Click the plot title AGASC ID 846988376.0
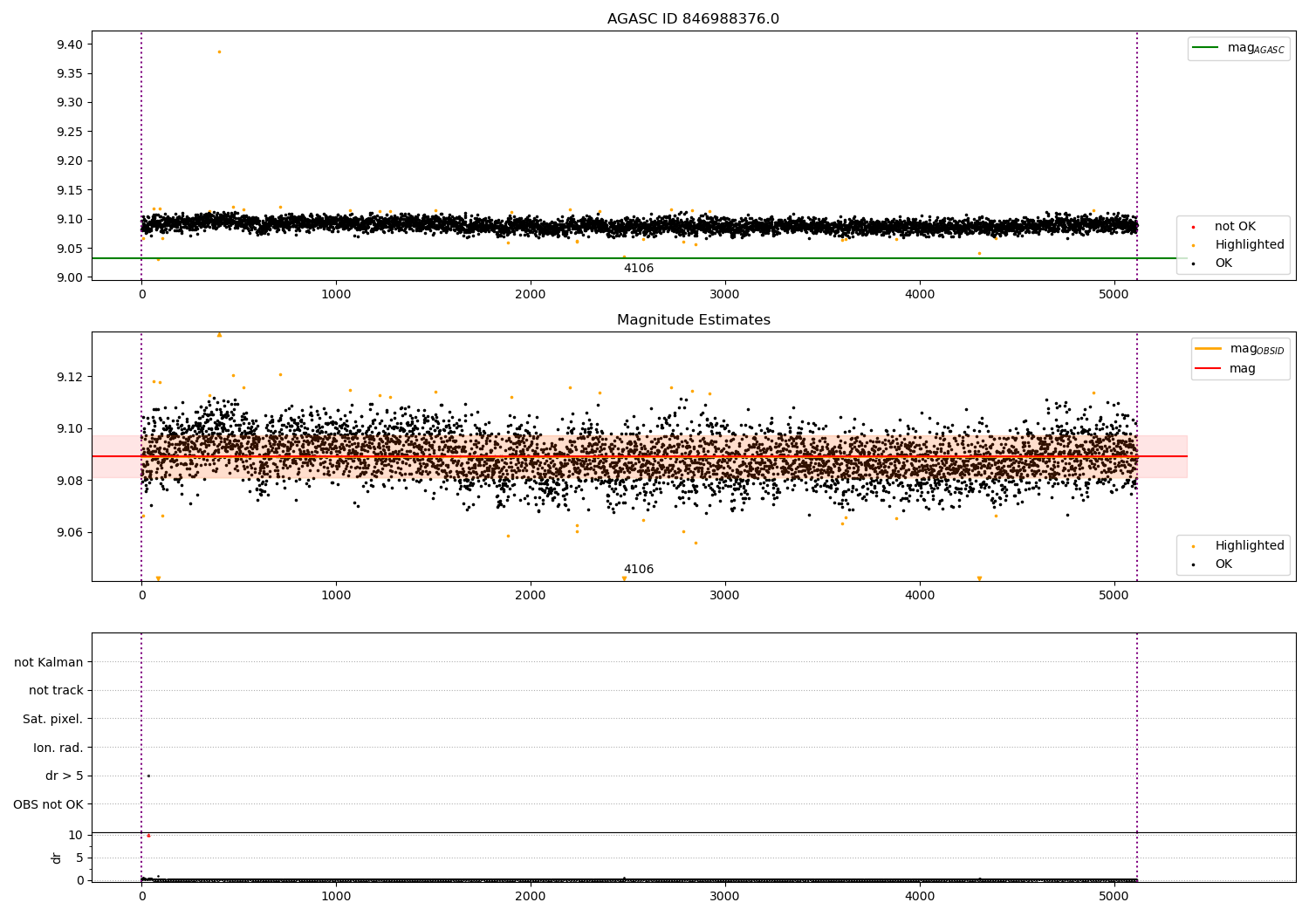Screen dimensions: 1309x916 [x=693, y=19]
